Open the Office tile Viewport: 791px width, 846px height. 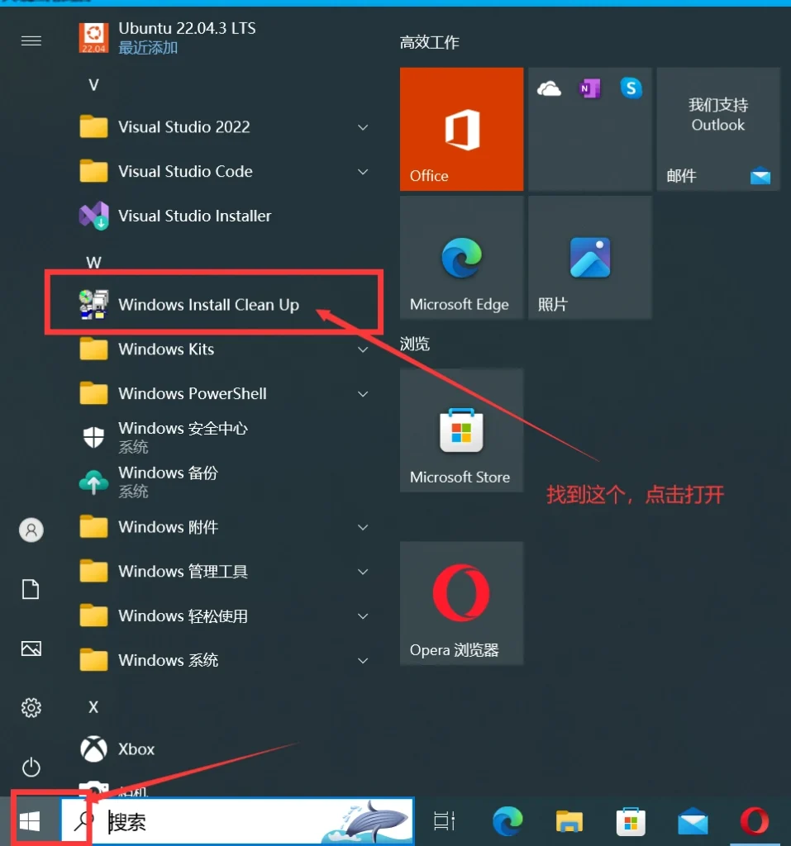point(462,129)
